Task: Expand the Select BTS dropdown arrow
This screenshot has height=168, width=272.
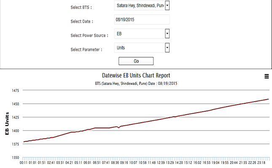Action: click(167, 5)
